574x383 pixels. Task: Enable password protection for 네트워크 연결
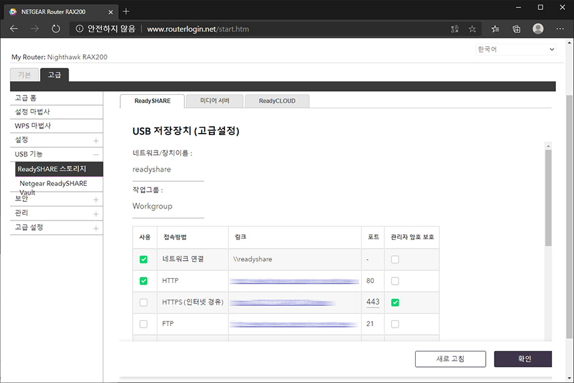(x=395, y=259)
